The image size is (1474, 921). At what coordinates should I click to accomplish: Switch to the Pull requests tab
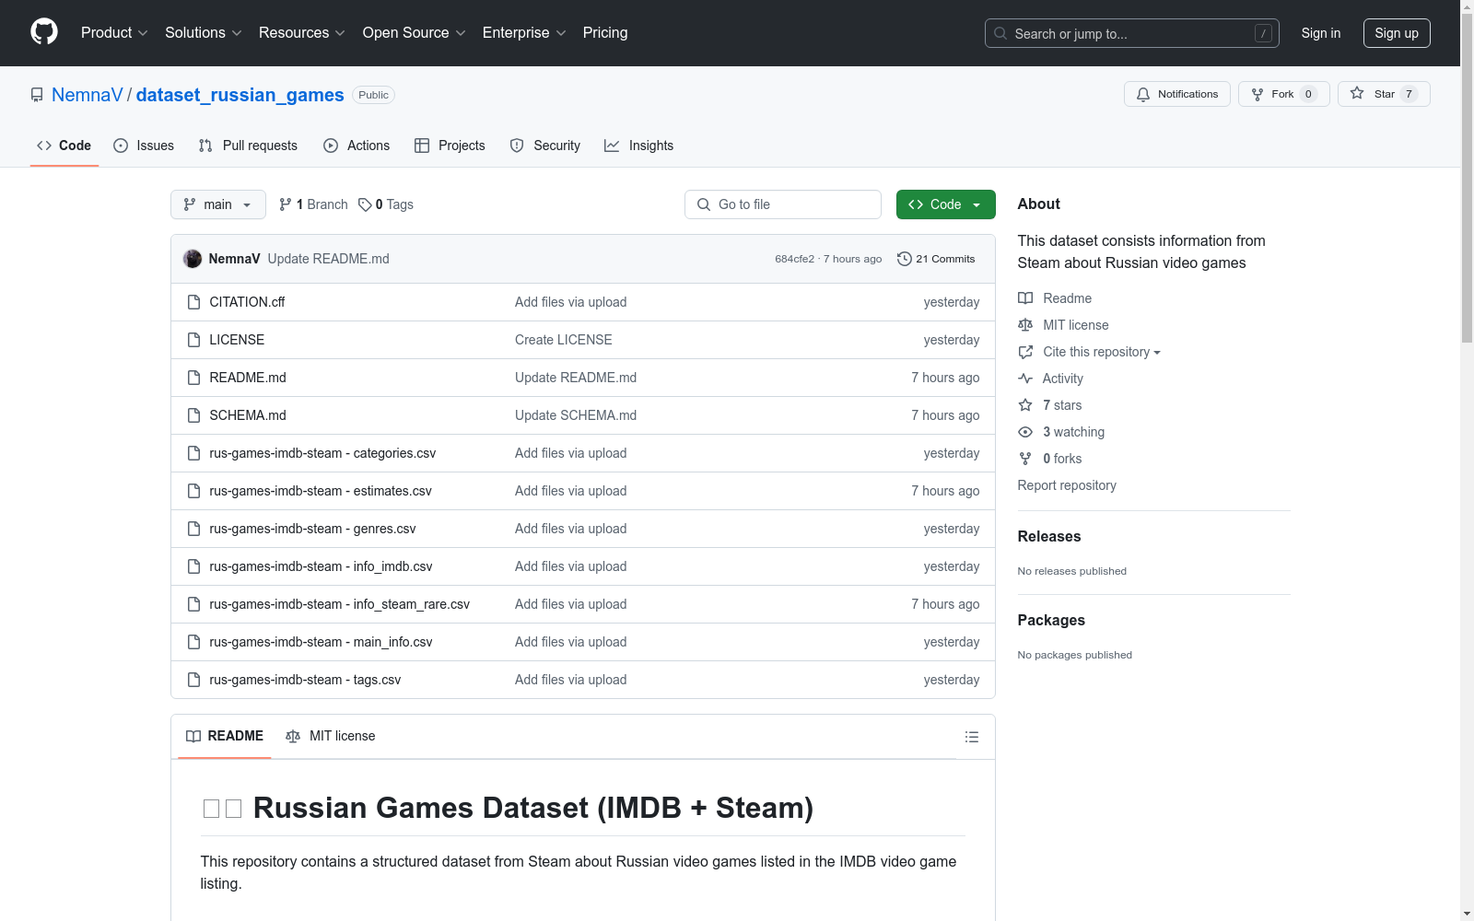248,146
